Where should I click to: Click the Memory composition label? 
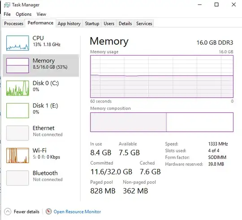coord(110,108)
